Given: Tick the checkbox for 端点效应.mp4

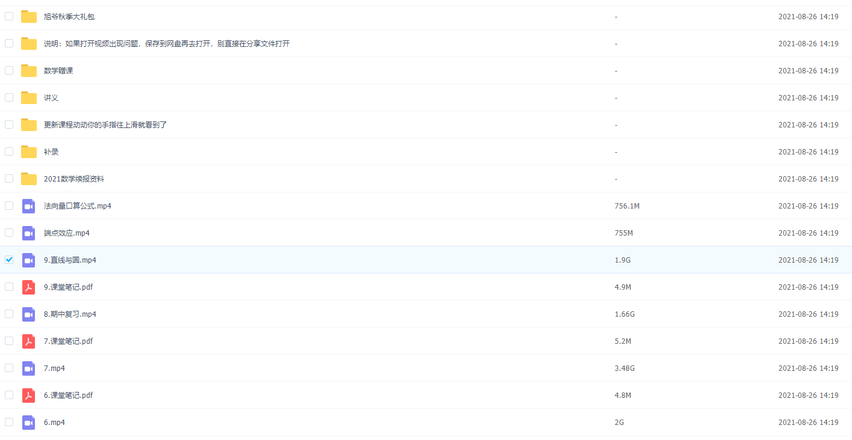Looking at the screenshot, I should tap(9, 233).
